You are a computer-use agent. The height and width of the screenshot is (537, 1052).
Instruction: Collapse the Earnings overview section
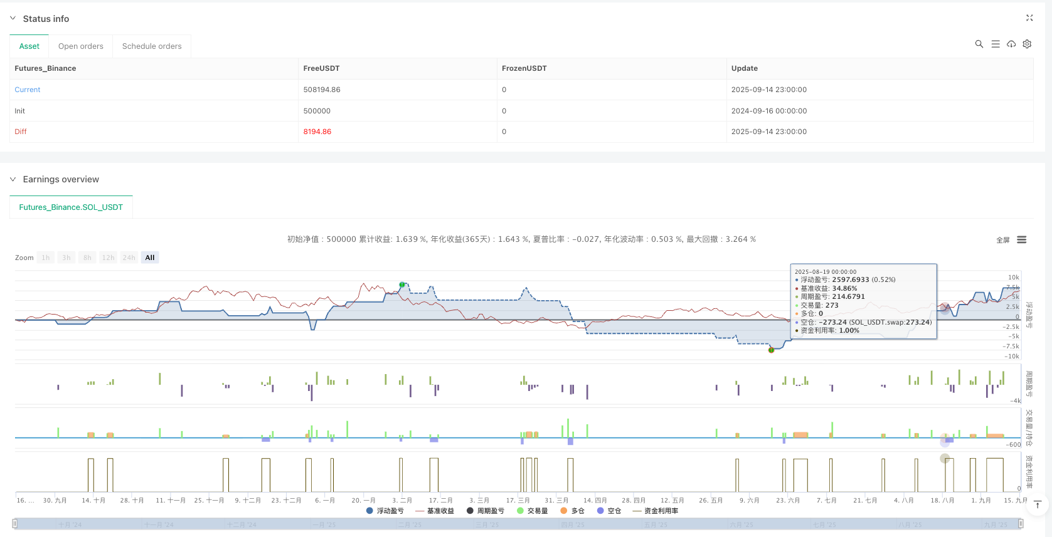pyautogui.click(x=13, y=179)
